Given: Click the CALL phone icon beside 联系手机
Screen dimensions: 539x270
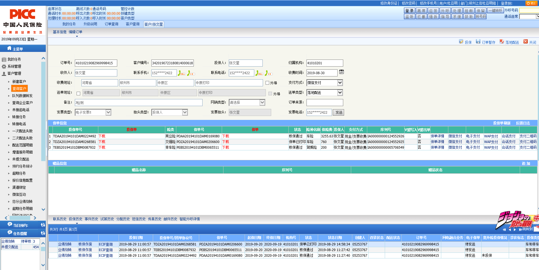Looking at the screenshot, I should [181, 73].
